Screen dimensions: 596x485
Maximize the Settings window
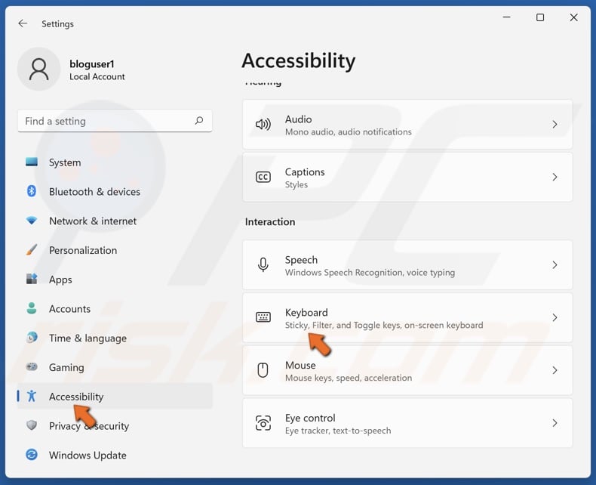pyautogui.click(x=539, y=17)
